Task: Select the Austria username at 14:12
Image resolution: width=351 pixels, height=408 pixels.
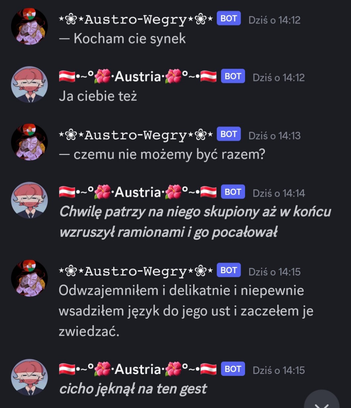Action: [138, 77]
